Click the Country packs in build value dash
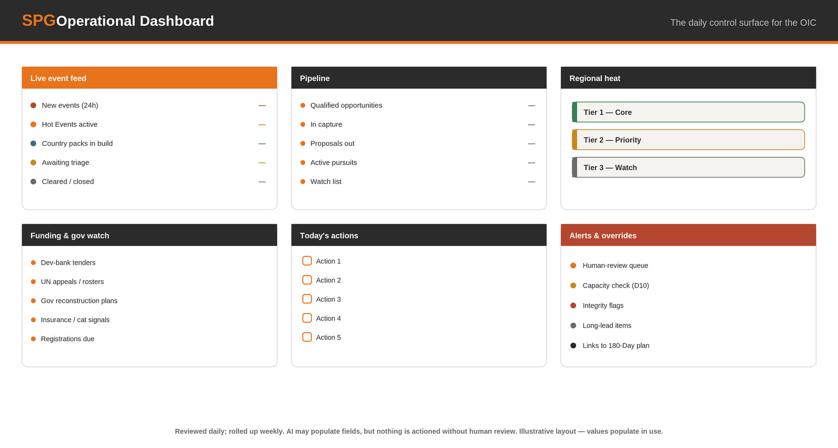Screen dimensions: 838x448 pos(262,144)
